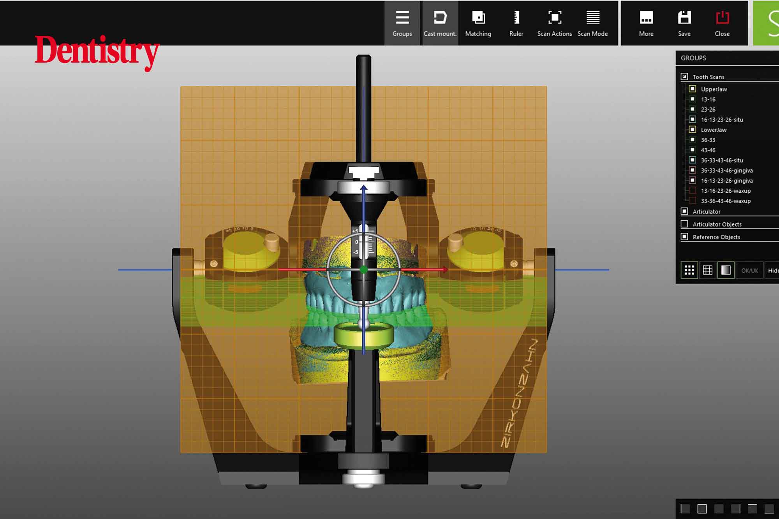Toggle the 16-13-23-26-situ checkbox
Screen dimensions: 779x519
tap(693, 119)
